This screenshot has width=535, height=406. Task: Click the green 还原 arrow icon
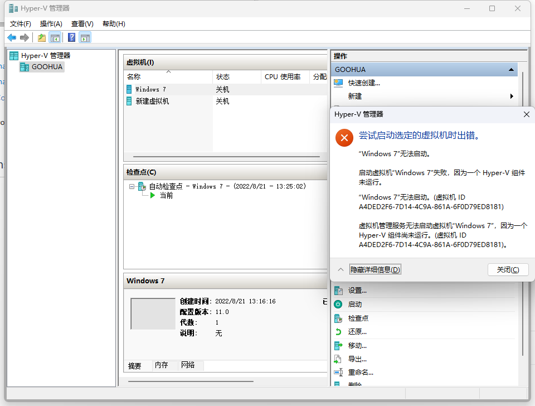(338, 332)
